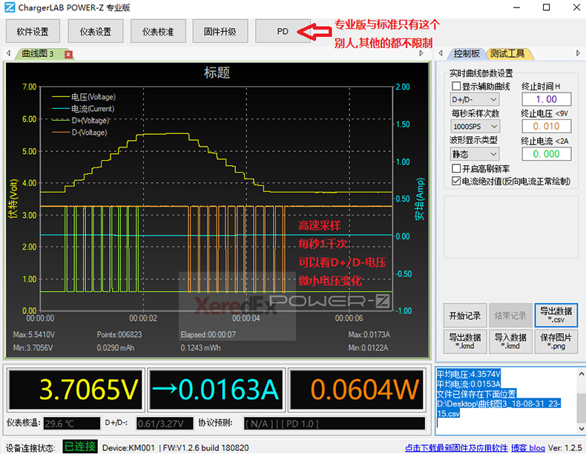Click the 仪表校准 calibration button
Image resolution: width=586 pixels, height=454 pixels.
coord(158,31)
